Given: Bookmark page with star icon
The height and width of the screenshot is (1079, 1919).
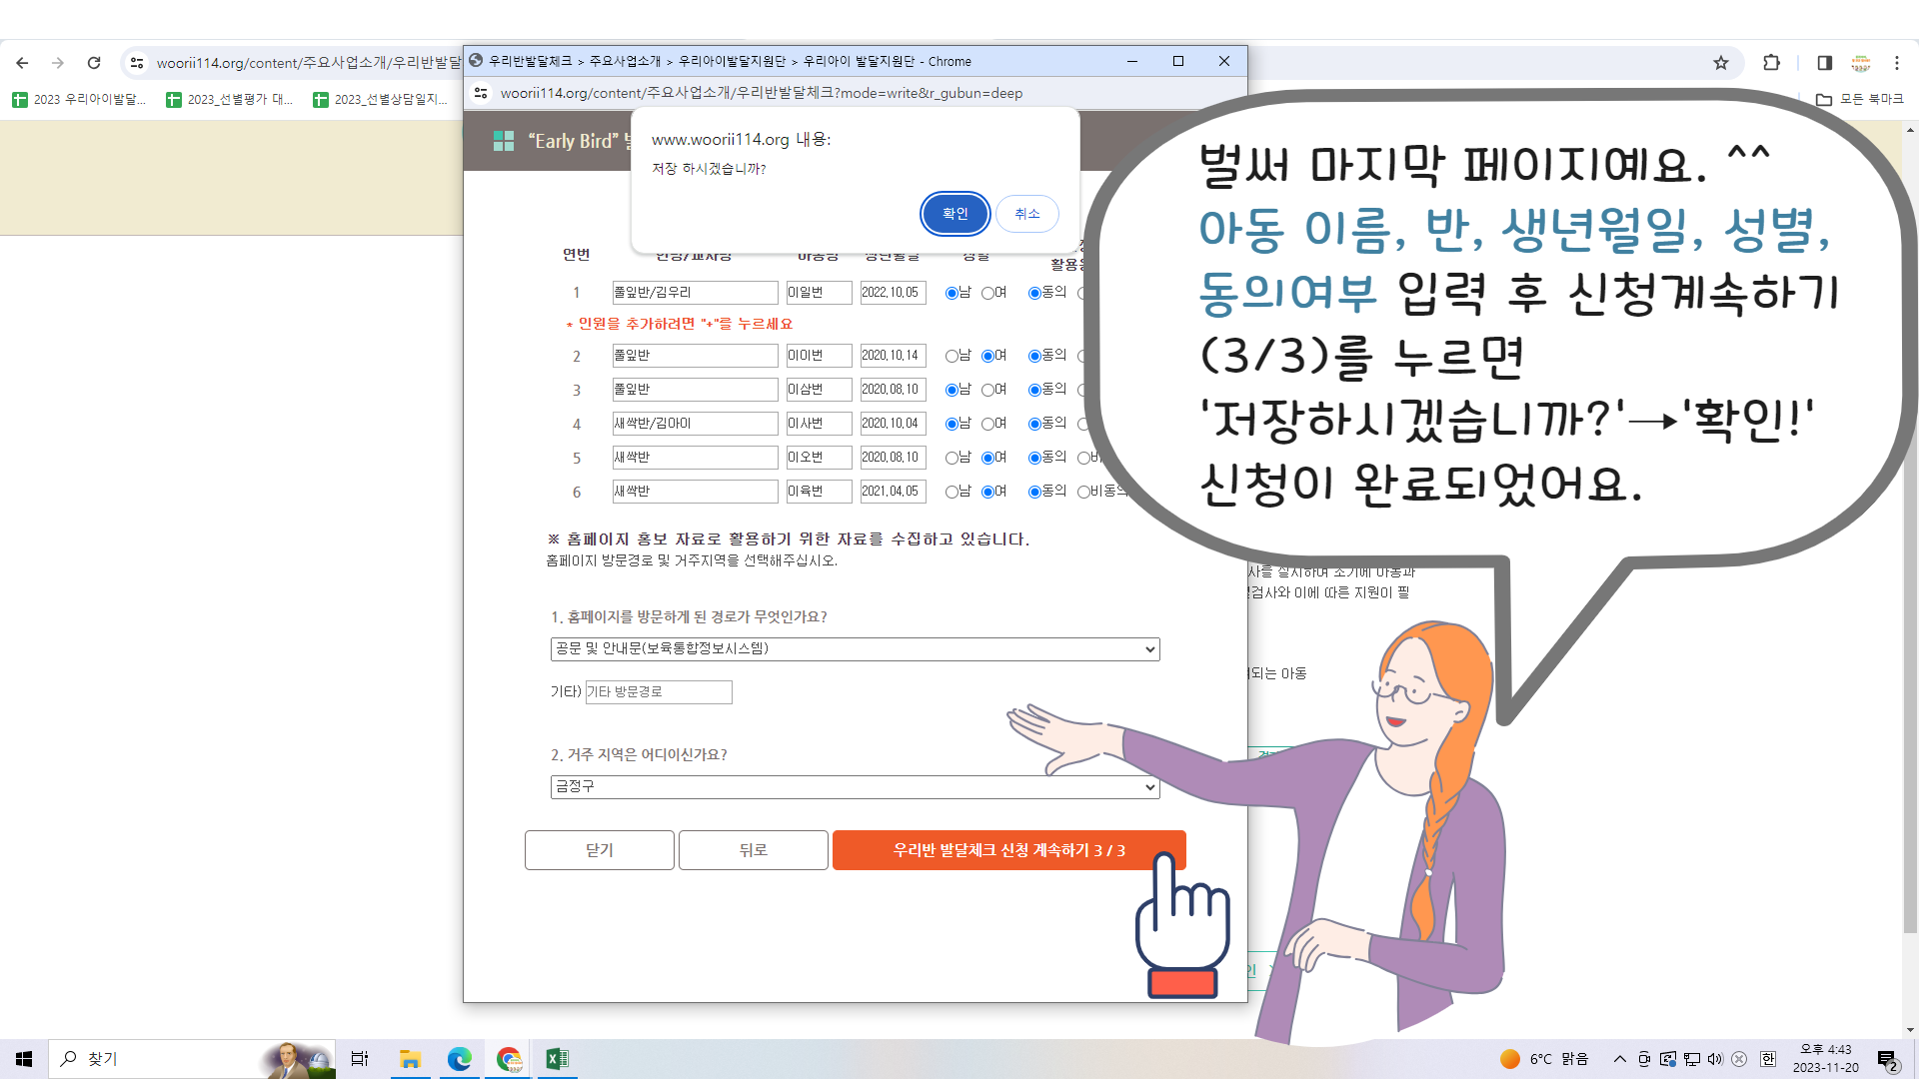Looking at the screenshot, I should pyautogui.click(x=1720, y=63).
